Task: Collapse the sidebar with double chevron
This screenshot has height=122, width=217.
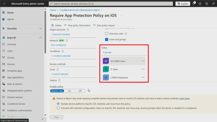Action: pos(43,119)
